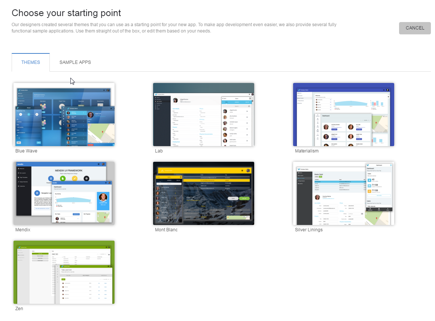Screen dimensions: 435x321
Task: Open the Blue Wave theme thumbnail
Action: pos(64,114)
